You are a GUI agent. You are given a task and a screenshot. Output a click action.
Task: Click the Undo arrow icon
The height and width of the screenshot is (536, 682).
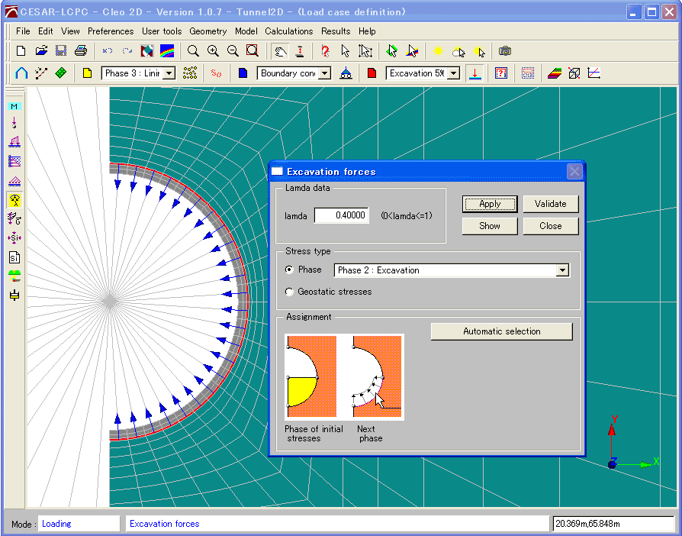click(108, 51)
